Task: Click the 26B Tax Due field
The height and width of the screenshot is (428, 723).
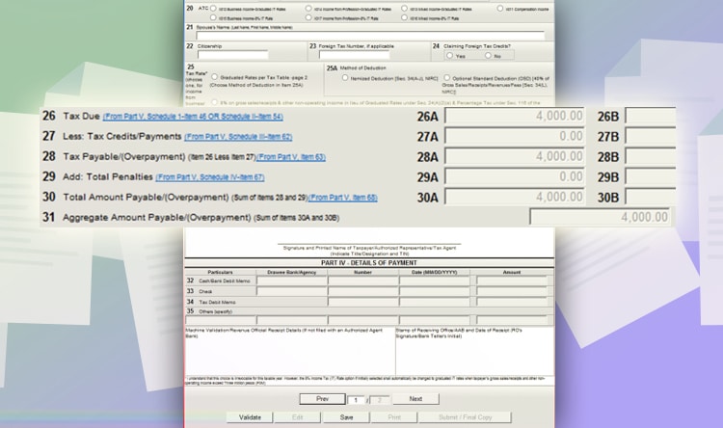Action: [649, 117]
